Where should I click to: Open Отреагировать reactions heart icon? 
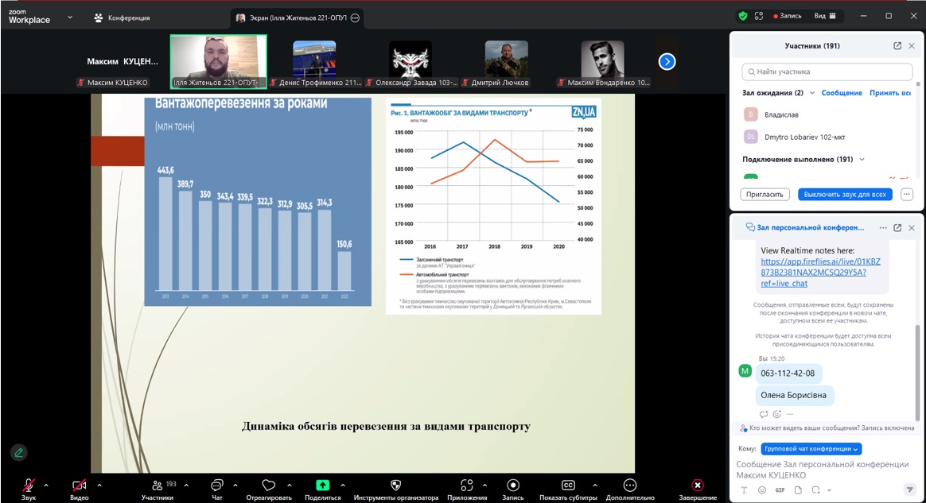[268, 485]
